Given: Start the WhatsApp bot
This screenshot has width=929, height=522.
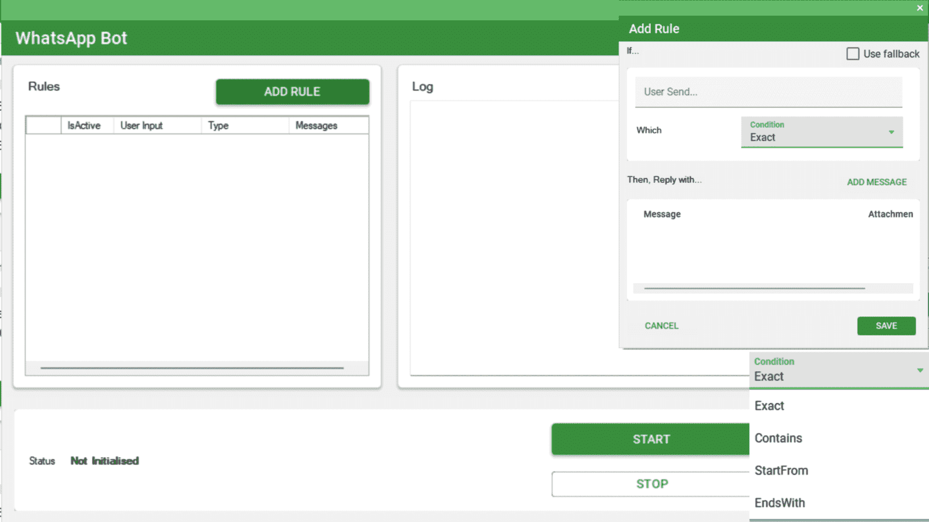Looking at the screenshot, I should [650, 439].
